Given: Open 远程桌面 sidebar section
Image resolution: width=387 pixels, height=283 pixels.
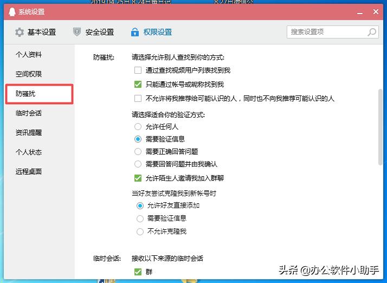Looking at the screenshot, I should (29, 172).
